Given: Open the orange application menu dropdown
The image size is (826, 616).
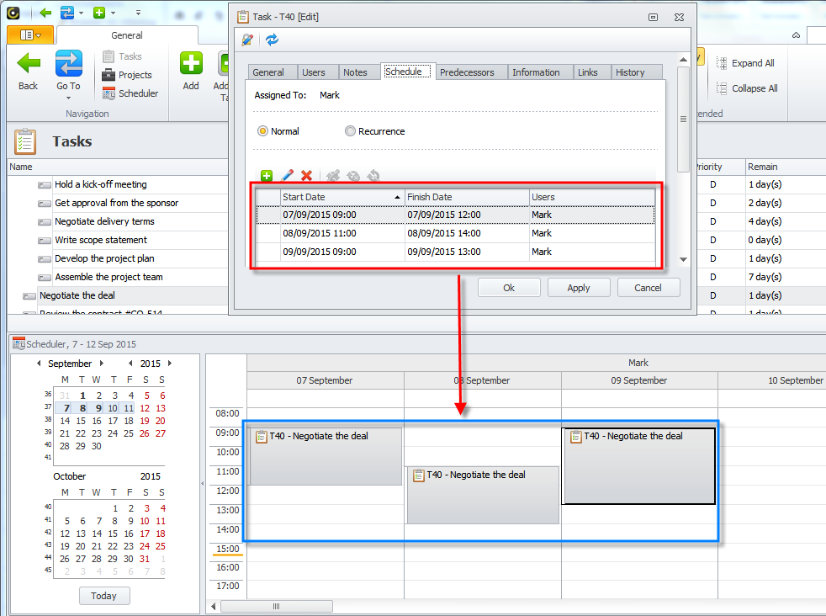Looking at the screenshot, I should (30, 35).
